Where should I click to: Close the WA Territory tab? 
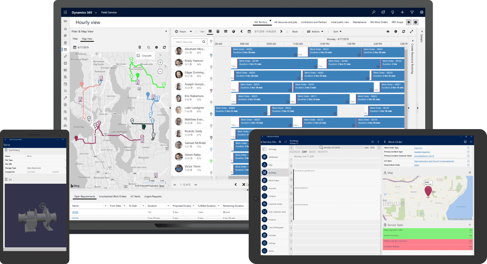pos(270,20)
